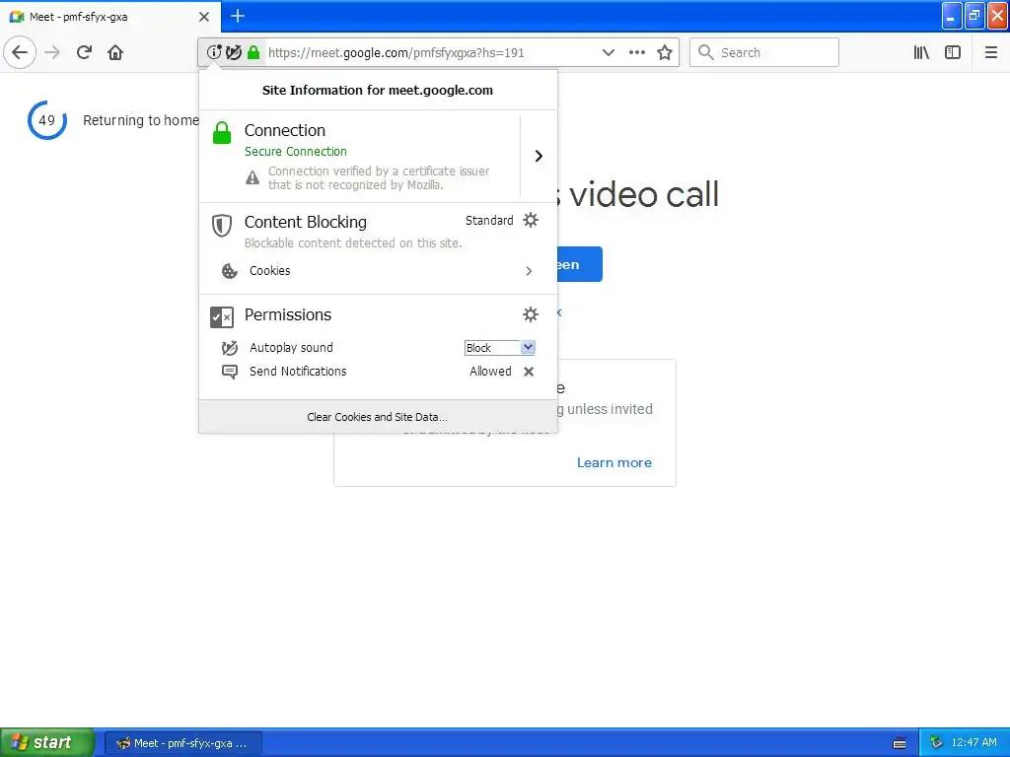
Task: Click the keyboard icon in system tray
Action: tap(900, 743)
